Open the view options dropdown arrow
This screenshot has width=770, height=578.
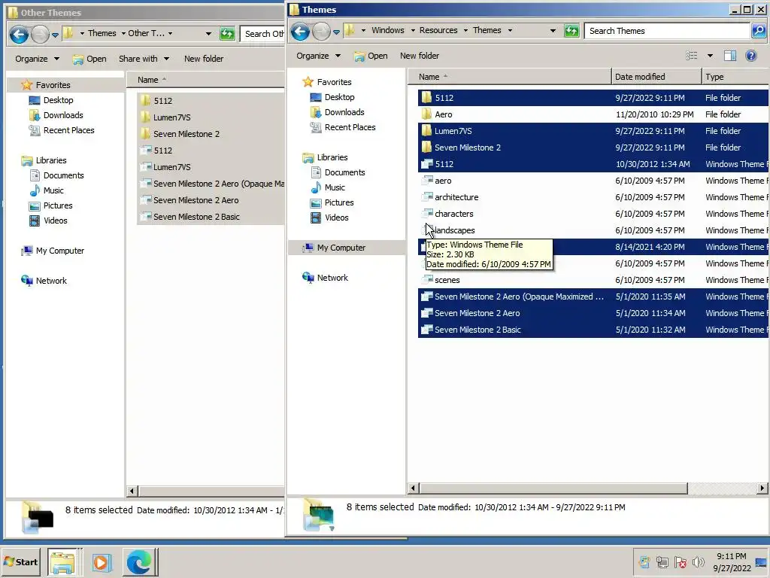click(x=710, y=56)
